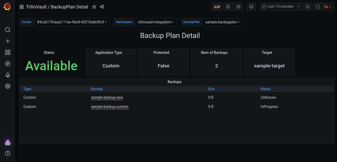This screenshot has width=337, height=162.
Task: Open dashboard settings gear in toolbar
Action: [238, 7]
